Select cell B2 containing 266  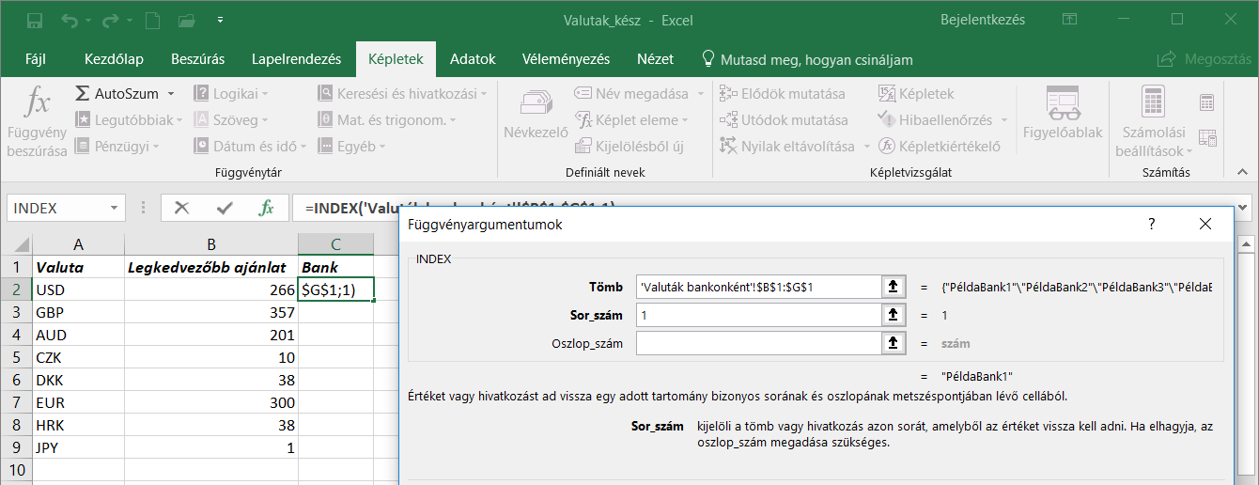[x=211, y=290]
